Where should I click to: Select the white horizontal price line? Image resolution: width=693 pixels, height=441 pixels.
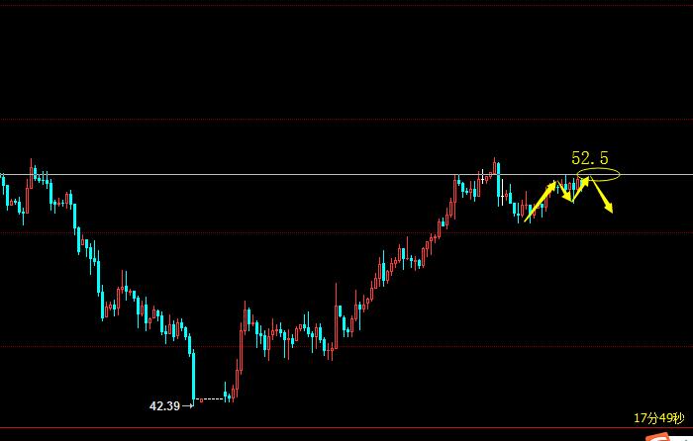pyautogui.click(x=346, y=174)
